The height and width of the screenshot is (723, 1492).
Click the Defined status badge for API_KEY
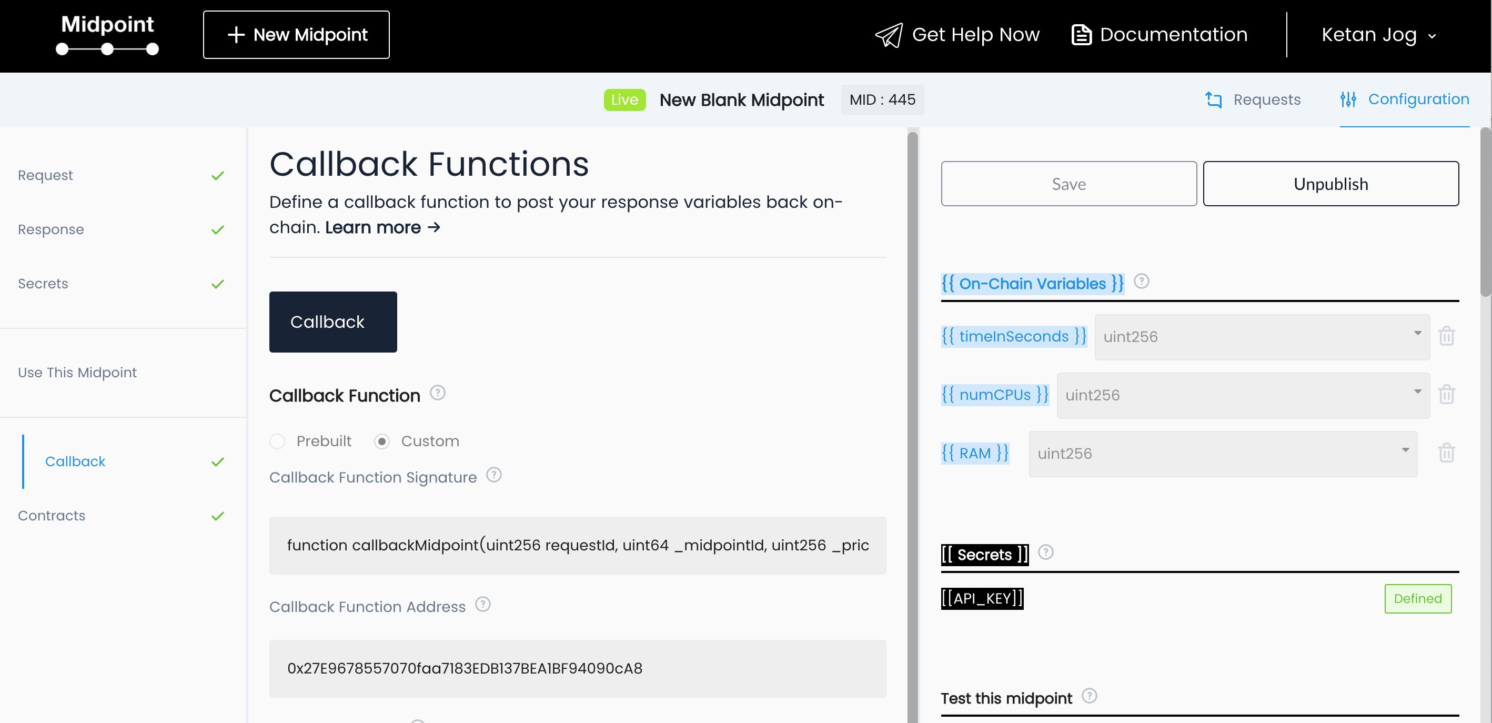coord(1418,598)
